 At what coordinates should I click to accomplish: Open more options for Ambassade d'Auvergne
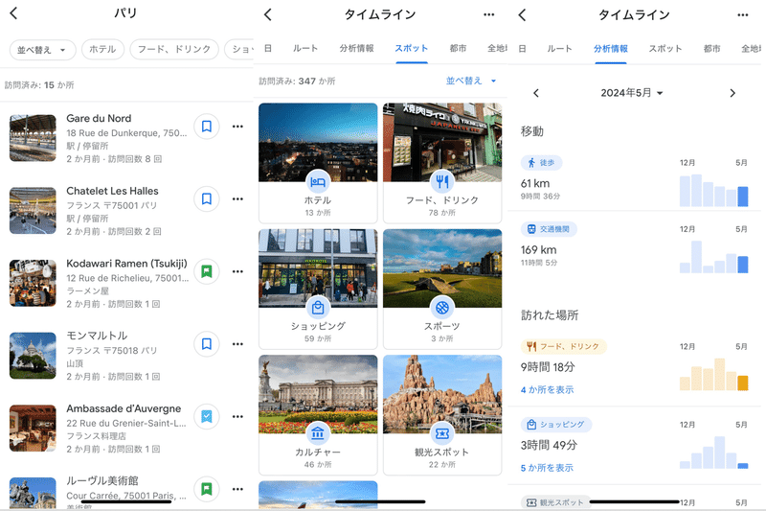pos(237,417)
